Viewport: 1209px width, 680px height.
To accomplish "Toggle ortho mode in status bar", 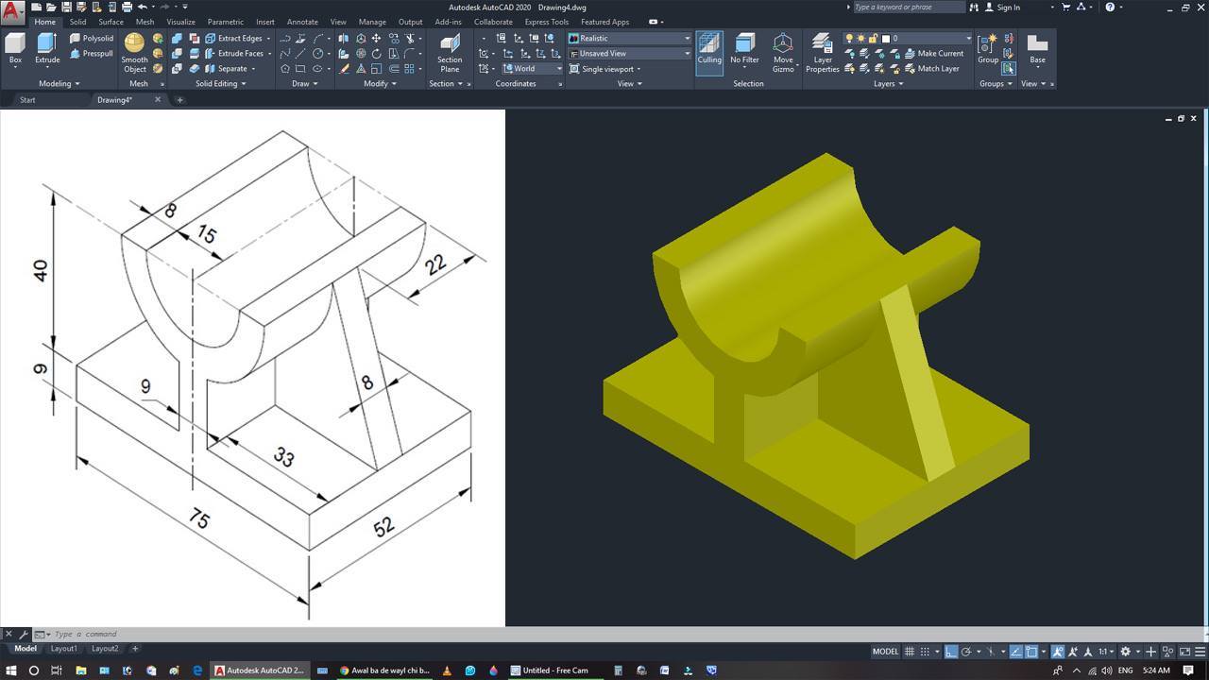I will click(951, 652).
